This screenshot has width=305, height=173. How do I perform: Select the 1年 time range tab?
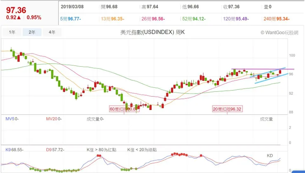12,32
